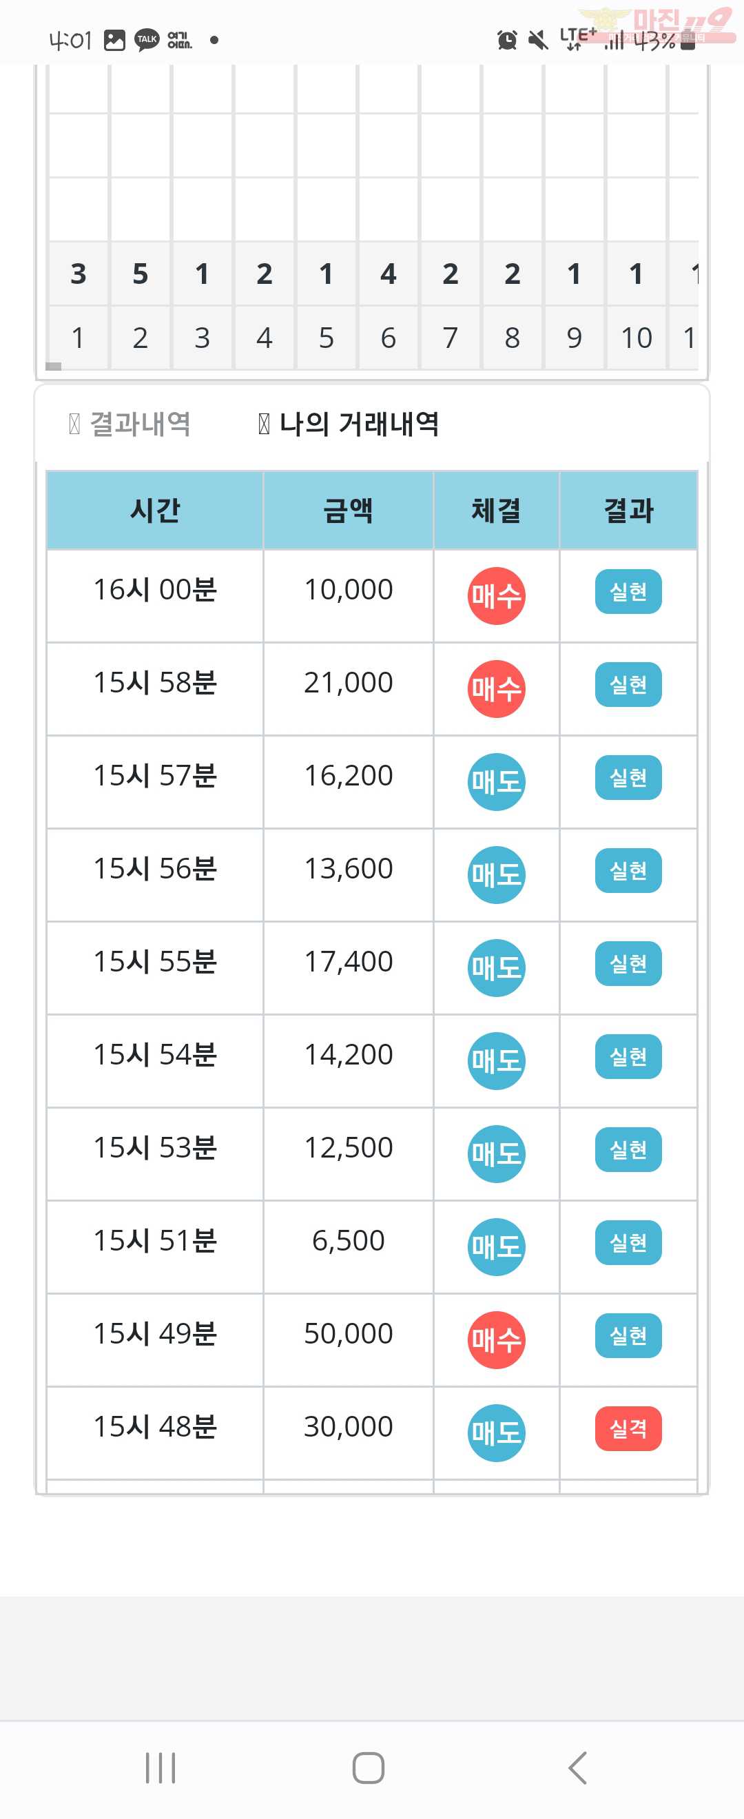Tap the 매도 badge for 15시 48분
The width and height of the screenshot is (744, 1819).
click(x=496, y=1432)
